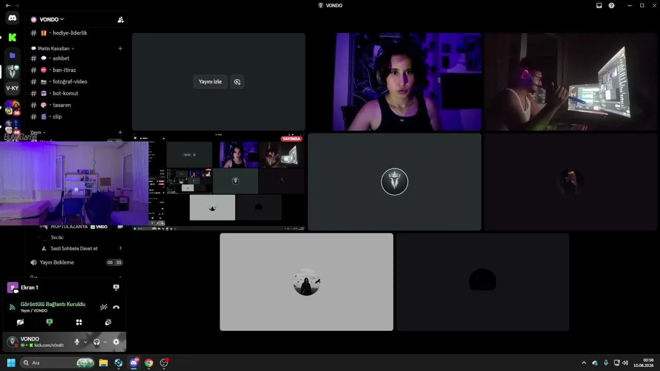Viewport: 660px width, 371px height.
Task: Open Google Chrome from taskbar
Action: point(148,363)
